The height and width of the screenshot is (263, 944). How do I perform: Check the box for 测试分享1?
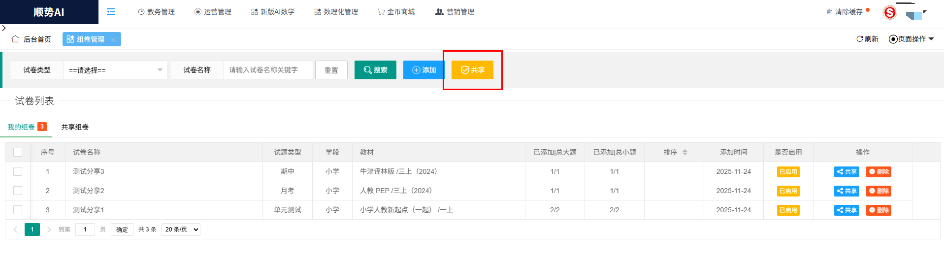18,210
